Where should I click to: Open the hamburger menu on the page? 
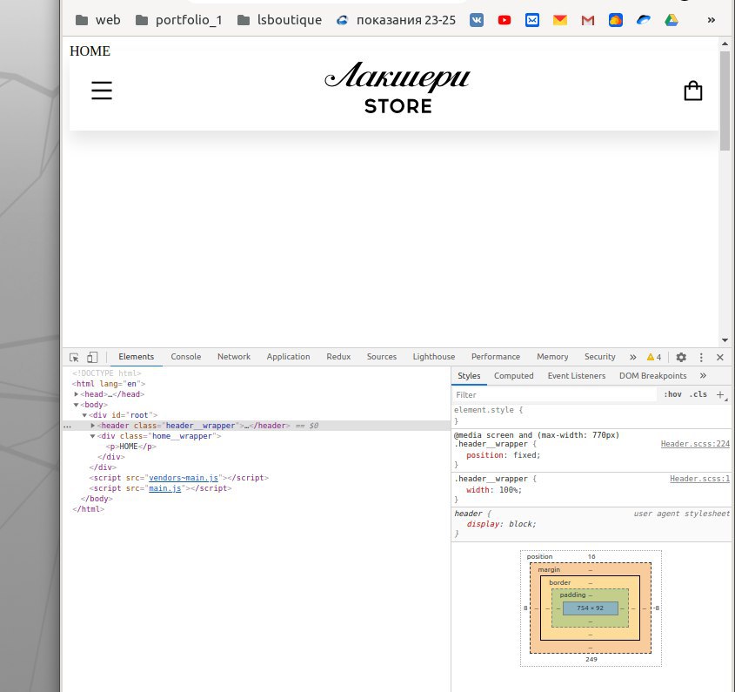(x=102, y=91)
